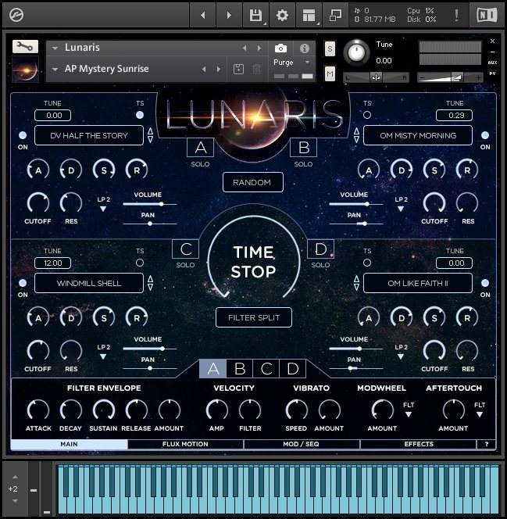The height and width of the screenshot is (519, 507).
Task: Click the FILTER SPLIT button
Action: click(254, 317)
